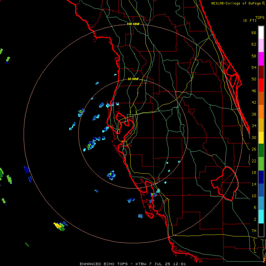Select the light blue legend swatch
This screenshot has width=266, height=266.
pos(261,203)
